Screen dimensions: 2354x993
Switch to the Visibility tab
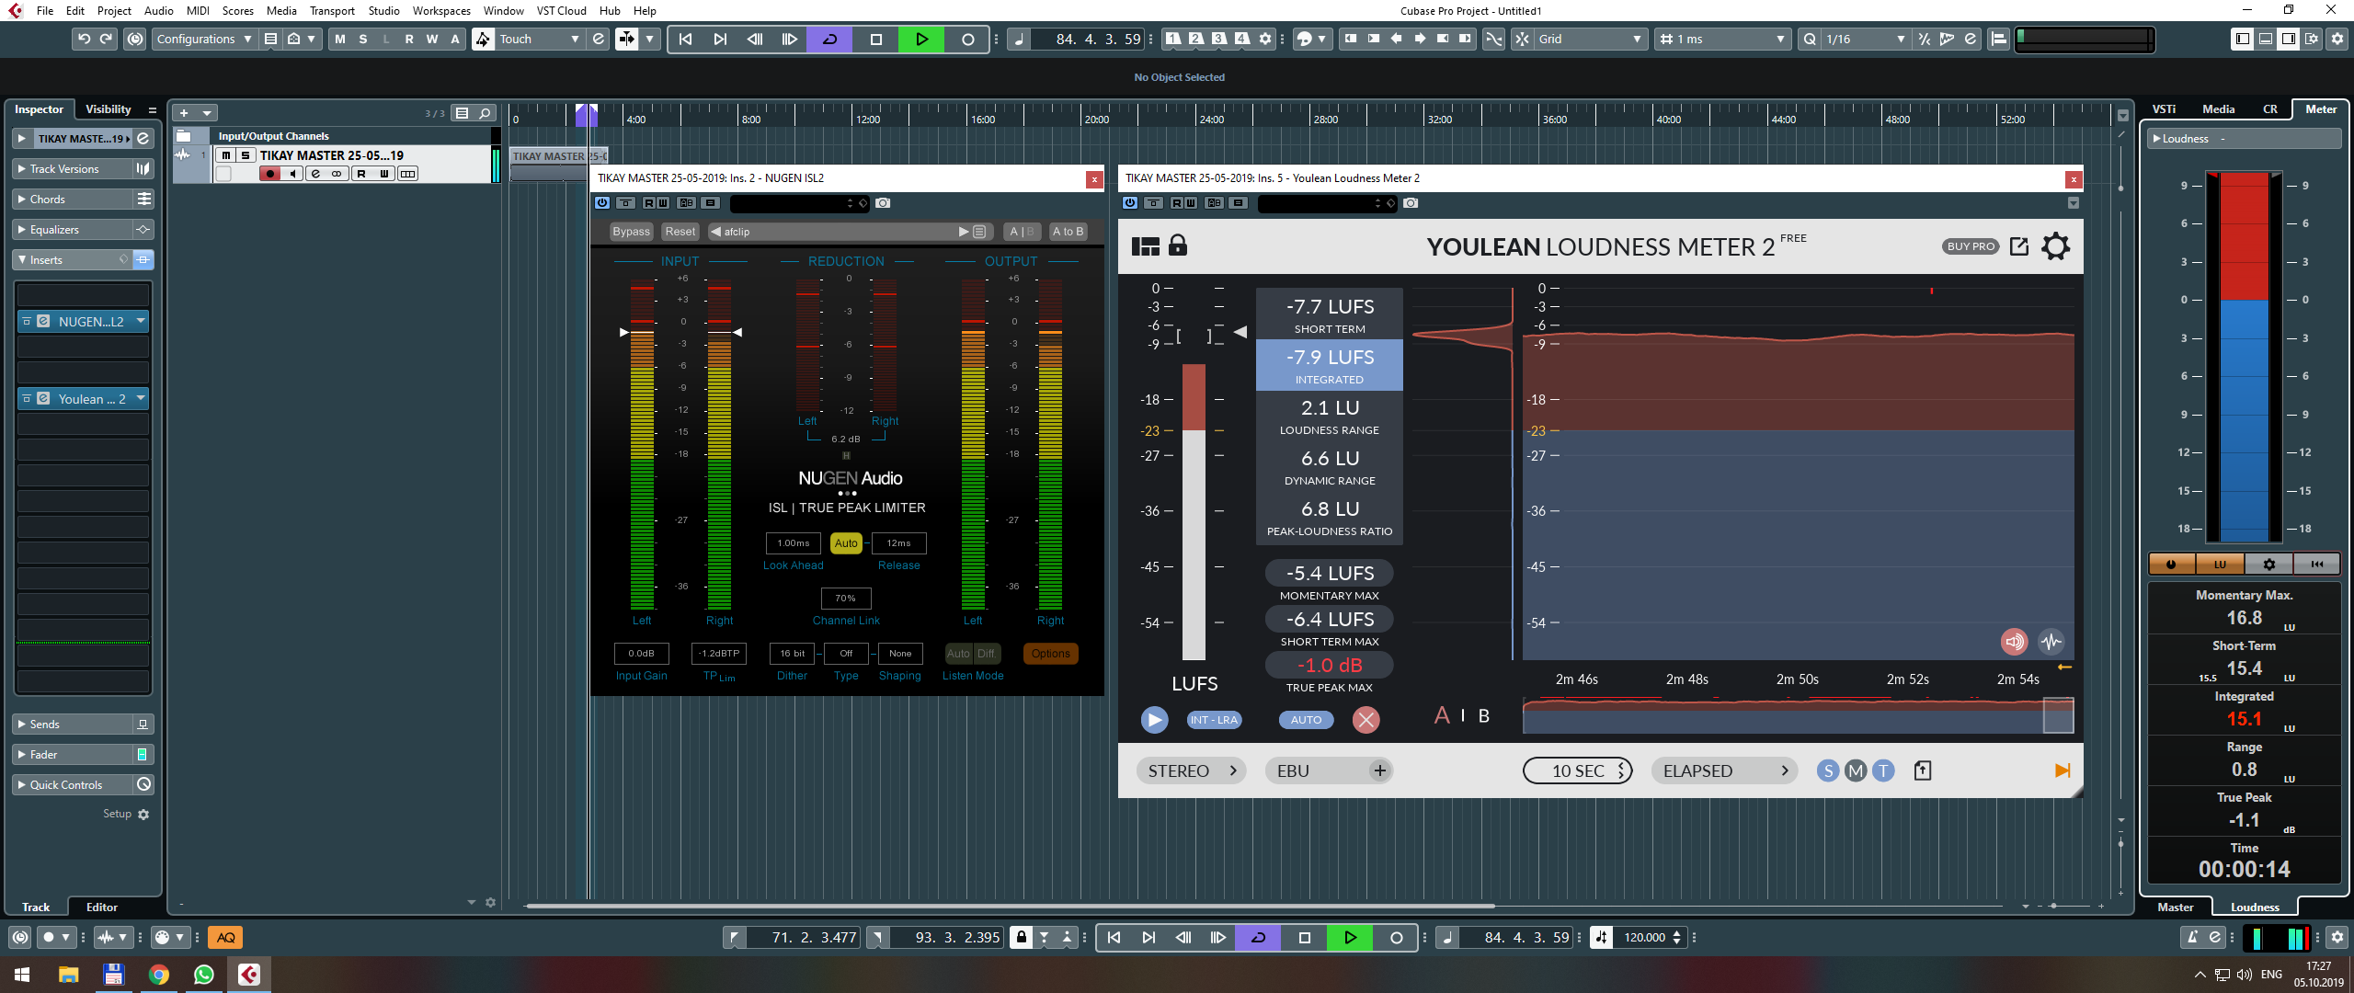[108, 109]
